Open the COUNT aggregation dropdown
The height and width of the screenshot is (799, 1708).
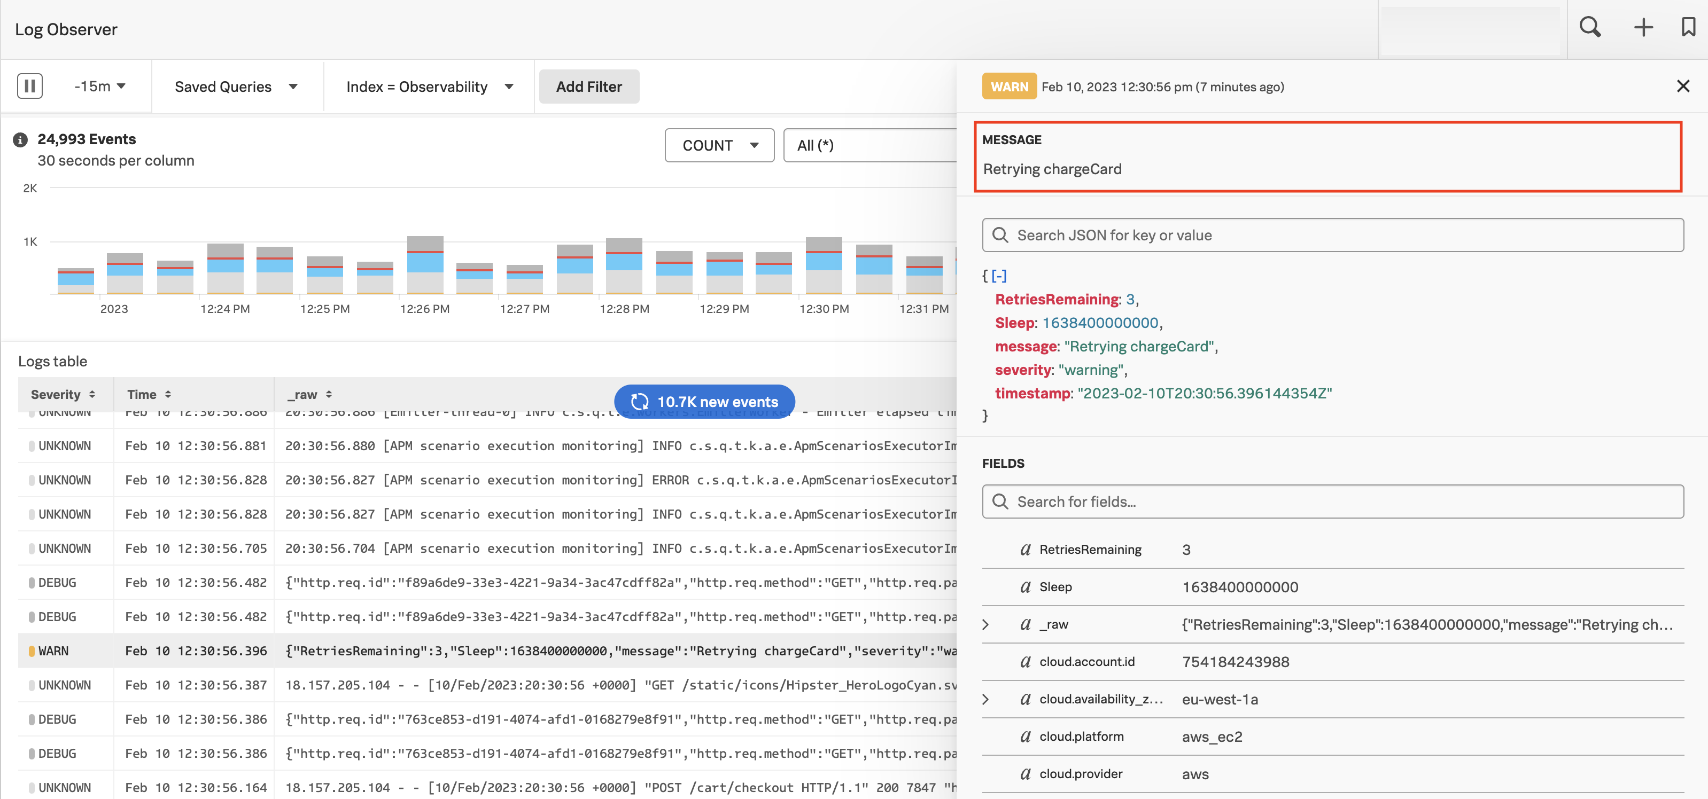pyautogui.click(x=719, y=145)
